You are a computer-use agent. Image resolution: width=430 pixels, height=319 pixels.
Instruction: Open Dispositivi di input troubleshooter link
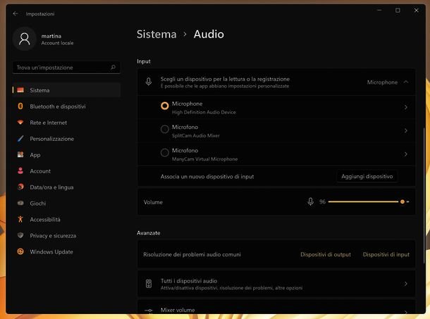tap(386, 254)
